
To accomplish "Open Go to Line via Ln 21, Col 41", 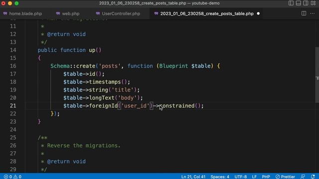I will pos(193,177).
